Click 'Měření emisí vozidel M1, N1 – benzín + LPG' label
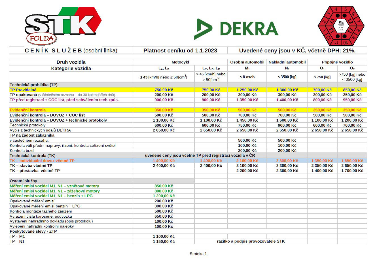The height and width of the screenshot is (261, 377). 51,196
